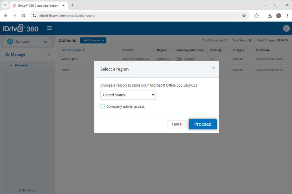
Task: Cancel the Select a region dialog
Action: tap(177, 124)
